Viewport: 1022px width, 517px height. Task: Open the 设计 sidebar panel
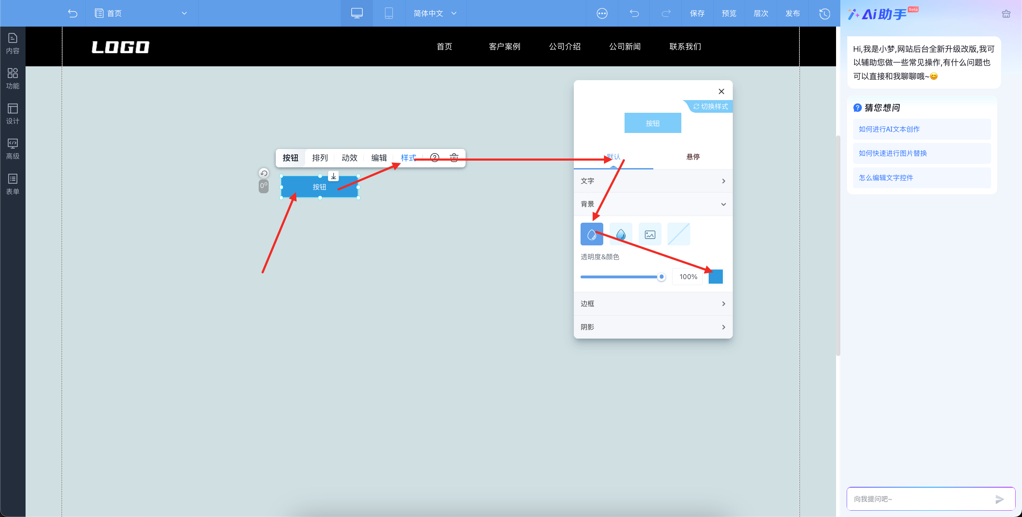[13, 114]
